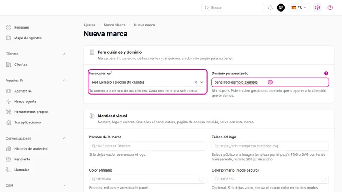Open the ES language selector
Screen dimensions: 342x192
pyautogui.click(x=299, y=8)
